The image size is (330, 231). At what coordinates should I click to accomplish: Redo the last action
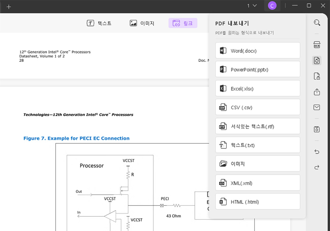[x=317, y=167]
